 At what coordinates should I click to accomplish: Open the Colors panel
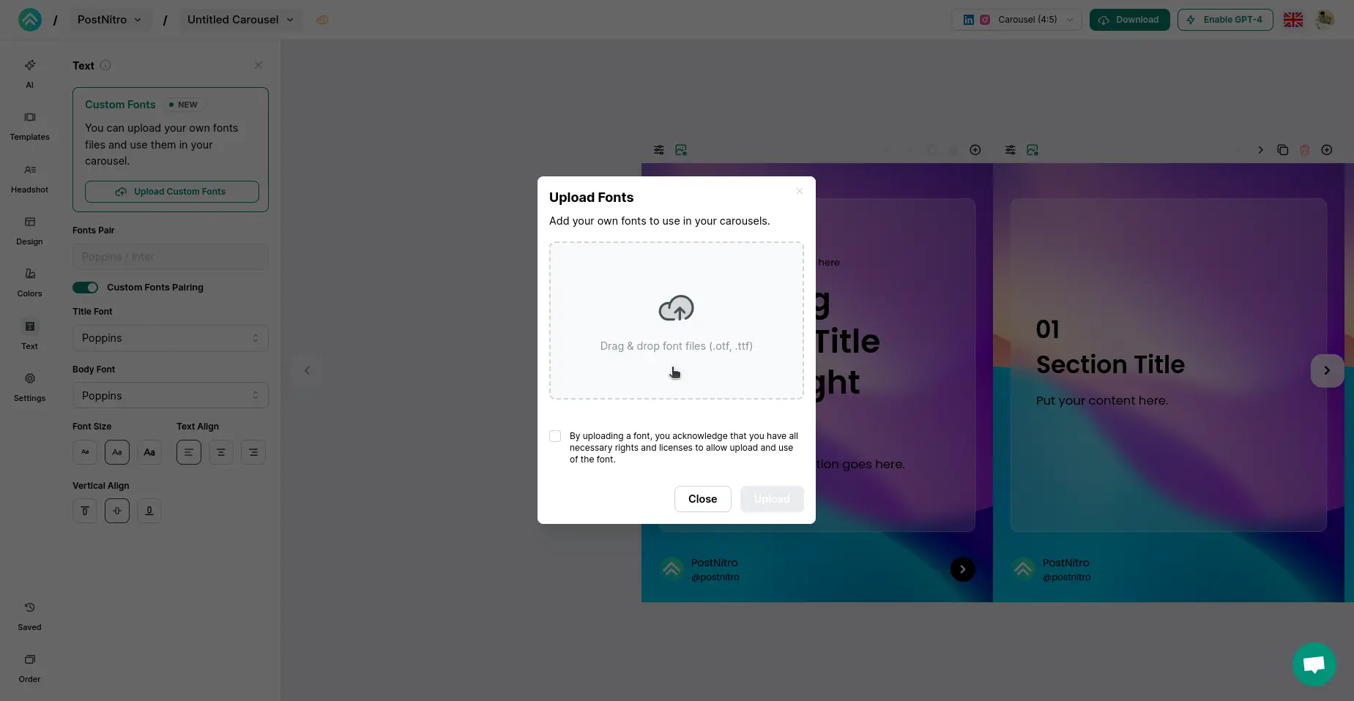pos(29,282)
